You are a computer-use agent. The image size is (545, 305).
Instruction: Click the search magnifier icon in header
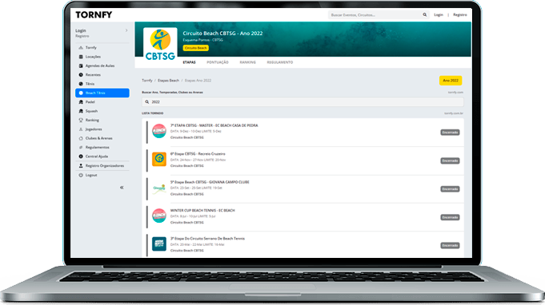click(424, 15)
